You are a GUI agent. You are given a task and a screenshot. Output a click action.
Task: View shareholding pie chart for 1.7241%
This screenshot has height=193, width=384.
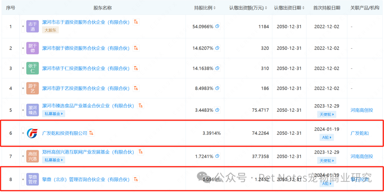[217, 156]
